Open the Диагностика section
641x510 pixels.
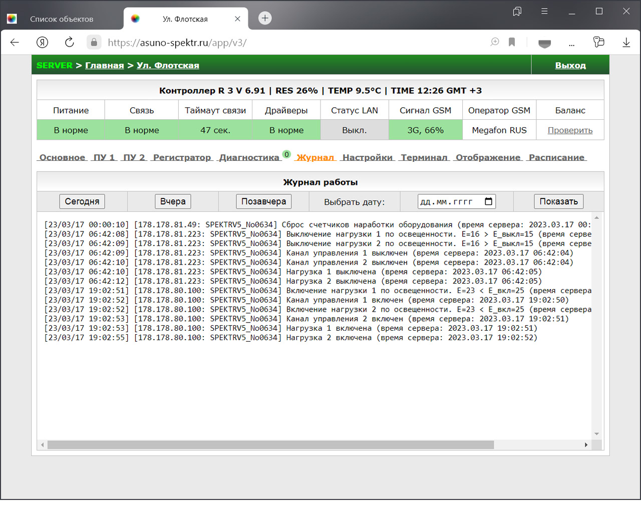[249, 157]
